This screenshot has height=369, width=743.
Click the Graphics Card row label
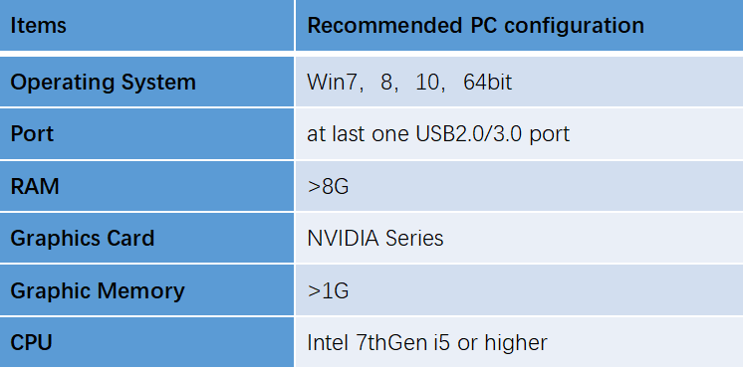click(146, 238)
